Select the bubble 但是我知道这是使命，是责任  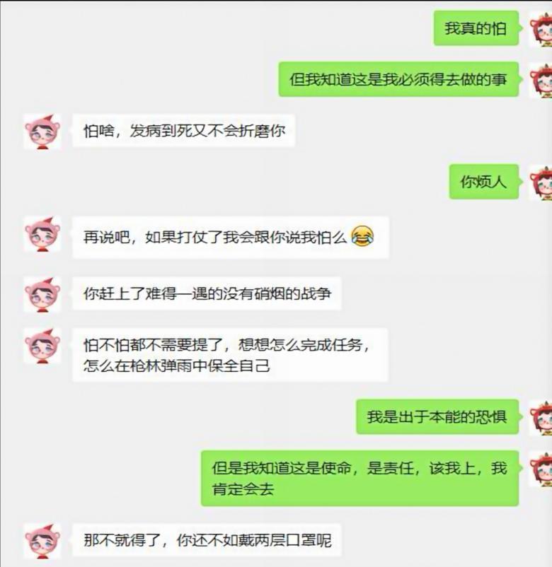[360, 478]
